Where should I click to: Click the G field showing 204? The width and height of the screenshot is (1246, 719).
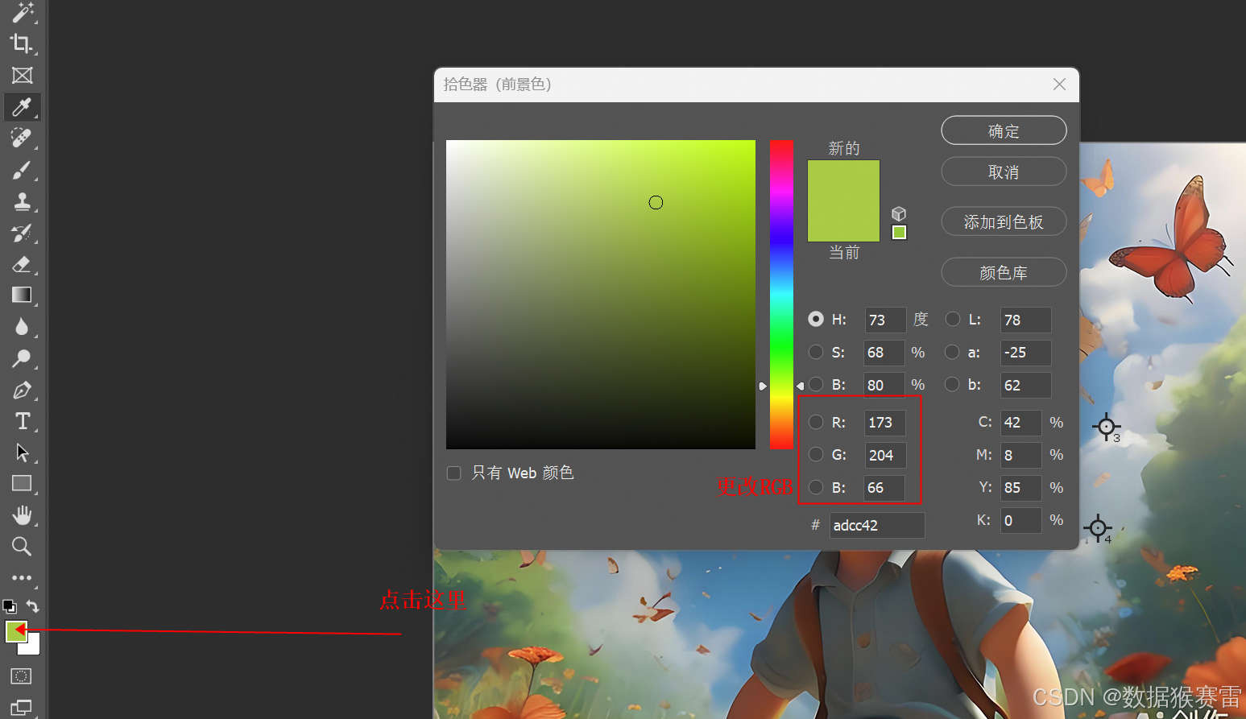coord(885,455)
